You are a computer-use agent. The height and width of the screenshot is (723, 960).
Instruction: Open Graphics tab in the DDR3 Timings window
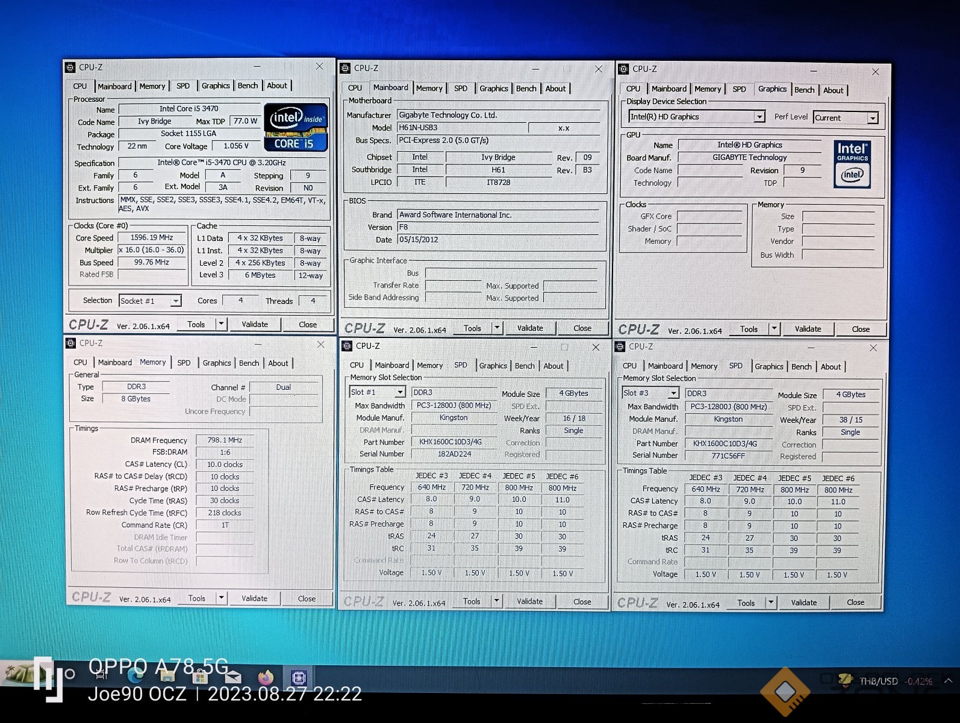[217, 363]
